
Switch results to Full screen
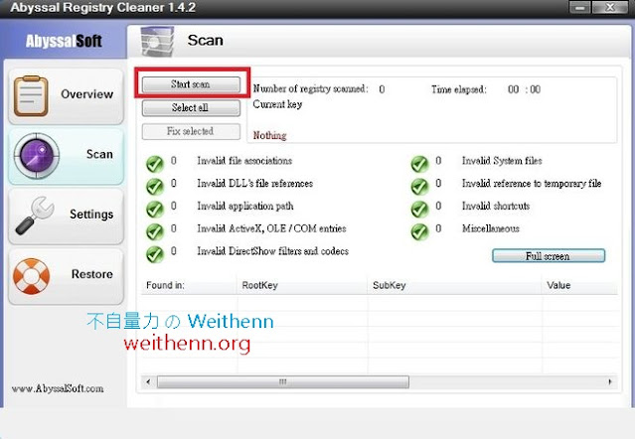click(x=549, y=256)
